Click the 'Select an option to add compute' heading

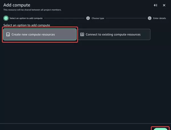[x=27, y=25]
